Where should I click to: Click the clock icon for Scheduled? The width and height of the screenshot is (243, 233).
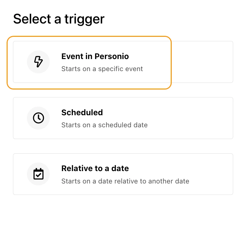pos(38,118)
